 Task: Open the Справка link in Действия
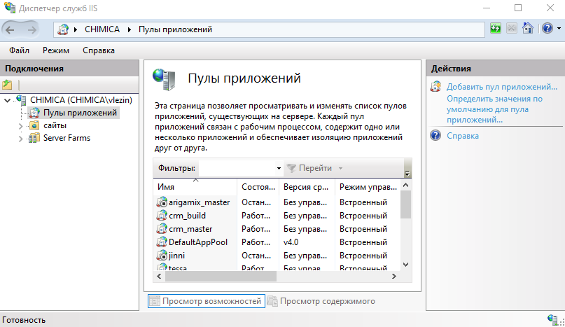463,136
